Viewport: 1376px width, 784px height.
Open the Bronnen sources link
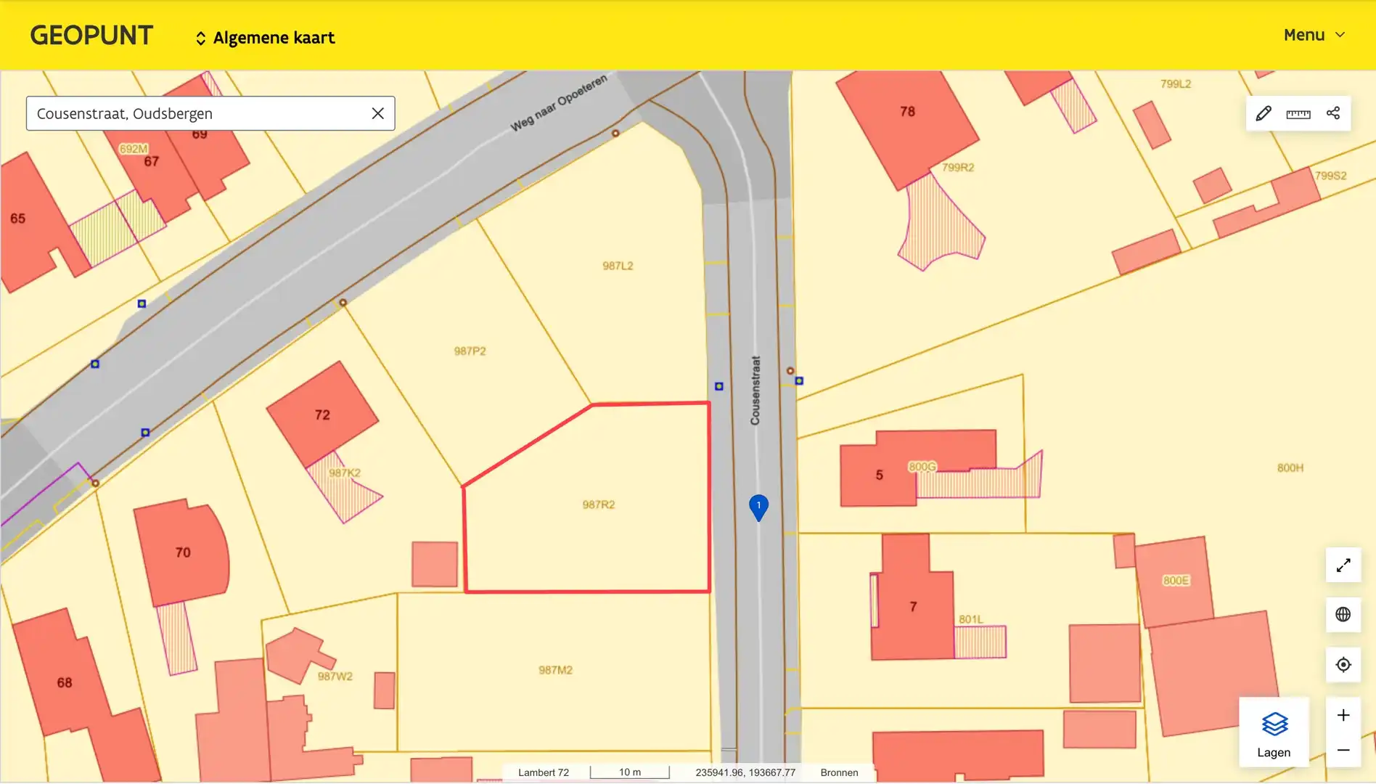839,772
